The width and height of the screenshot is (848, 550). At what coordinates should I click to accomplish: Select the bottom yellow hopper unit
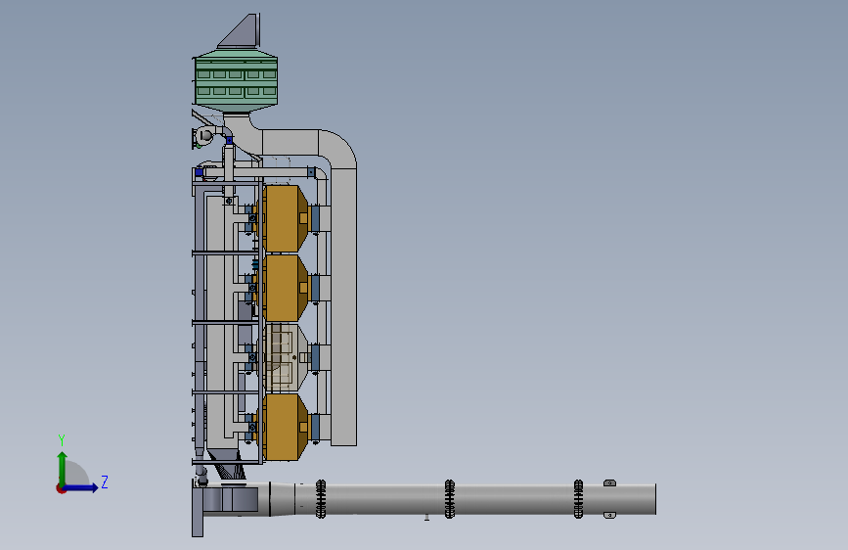[285, 427]
